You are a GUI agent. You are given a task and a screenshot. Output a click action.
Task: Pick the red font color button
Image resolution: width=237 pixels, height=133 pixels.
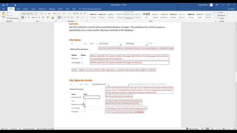53,17
